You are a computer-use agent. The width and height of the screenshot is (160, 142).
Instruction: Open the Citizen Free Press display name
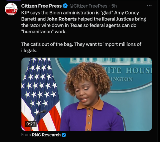[41, 6]
